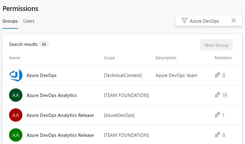This screenshot has height=144, width=245.
Task: Open Azure DevOps Analytics Release in the last row
Action: tap(60, 135)
